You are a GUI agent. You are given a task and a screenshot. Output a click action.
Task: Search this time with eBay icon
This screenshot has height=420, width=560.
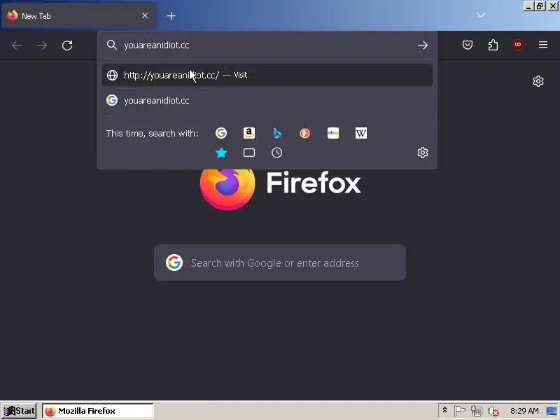click(x=333, y=133)
